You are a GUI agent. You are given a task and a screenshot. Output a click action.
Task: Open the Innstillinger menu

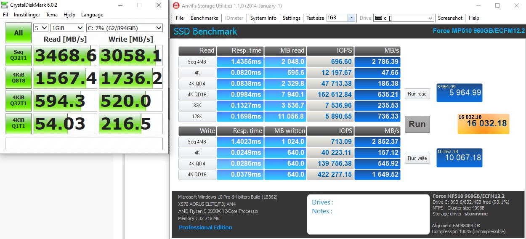tap(27, 14)
